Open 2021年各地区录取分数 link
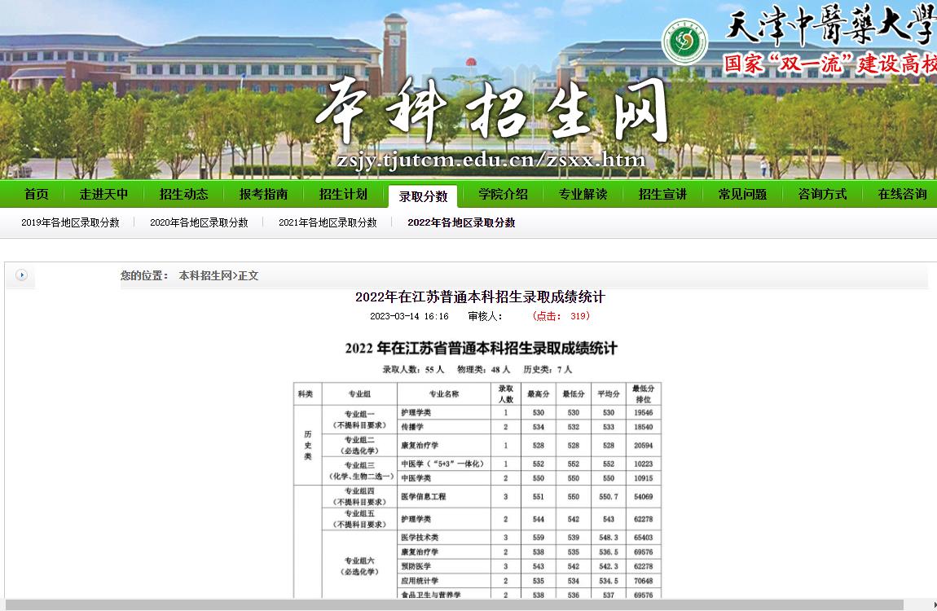The width and height of the screenshot is (937, 611). click(x=328, y=222)
